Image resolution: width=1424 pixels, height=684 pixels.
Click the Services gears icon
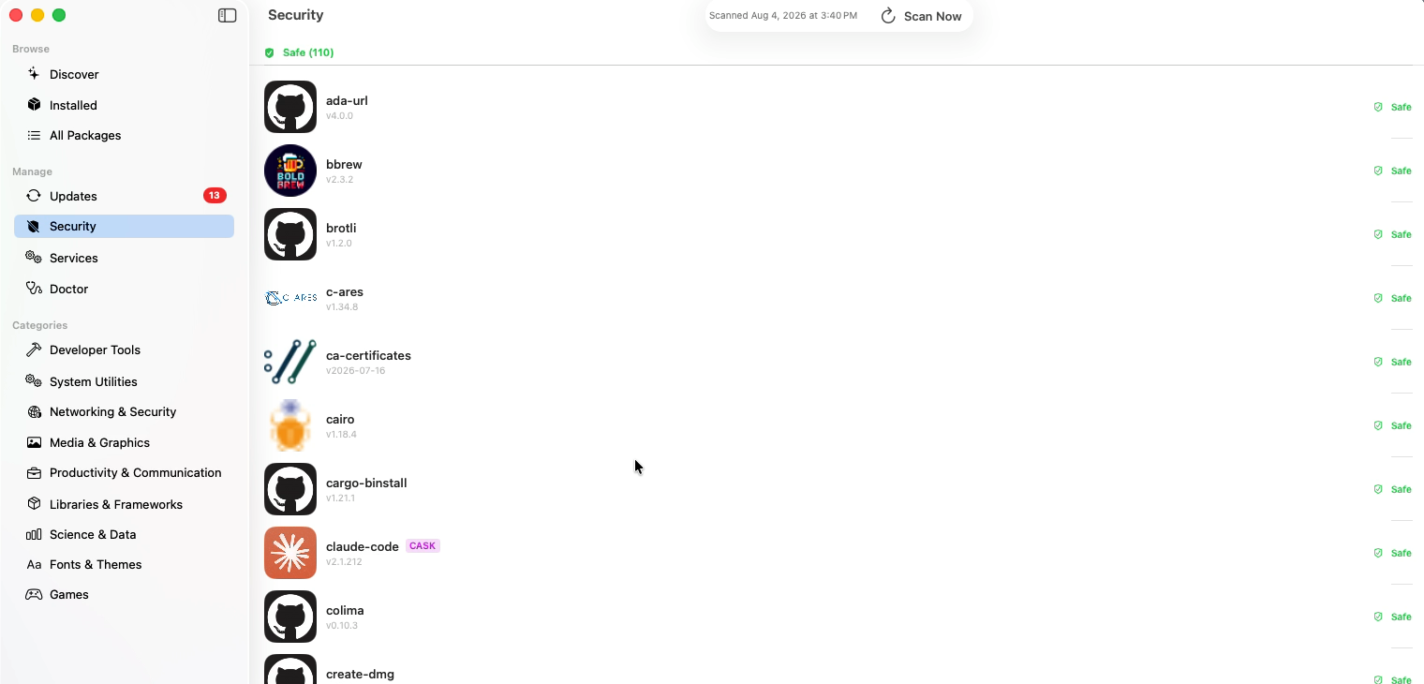(x=34, y=258)
